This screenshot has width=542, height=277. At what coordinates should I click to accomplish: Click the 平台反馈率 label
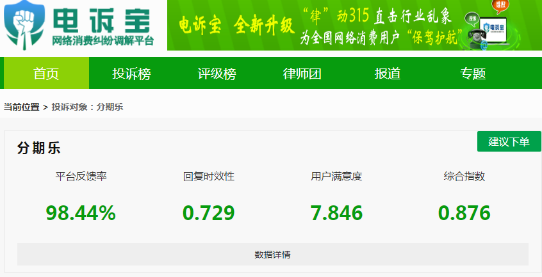[81, 177]
